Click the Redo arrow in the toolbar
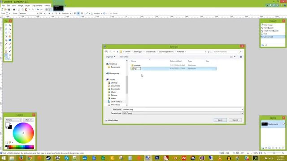 [41, 9]
